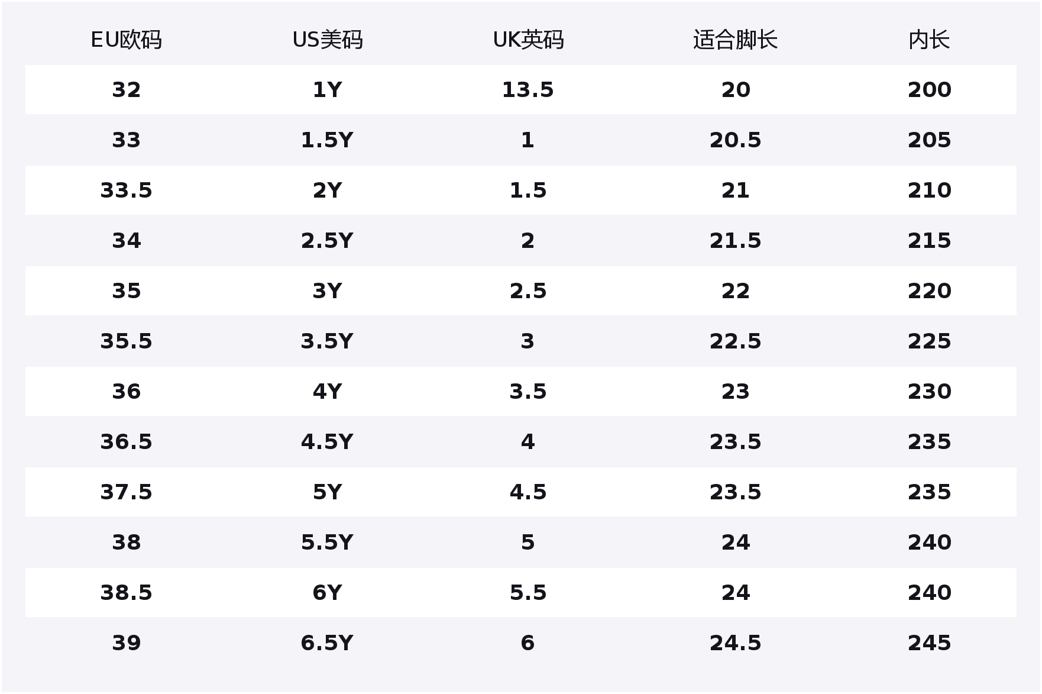Select EU size 33.5 cell
This screenshot has height=694, width=1042.
(126, 191)
